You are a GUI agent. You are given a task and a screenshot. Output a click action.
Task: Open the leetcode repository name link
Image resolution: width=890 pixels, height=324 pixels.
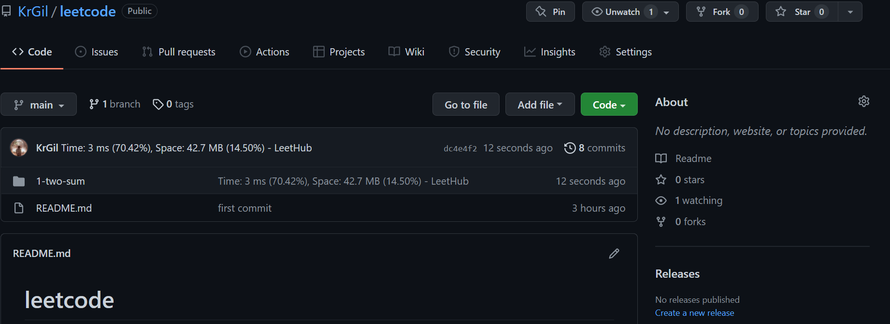pyautogui.click(x=87, y=12)
